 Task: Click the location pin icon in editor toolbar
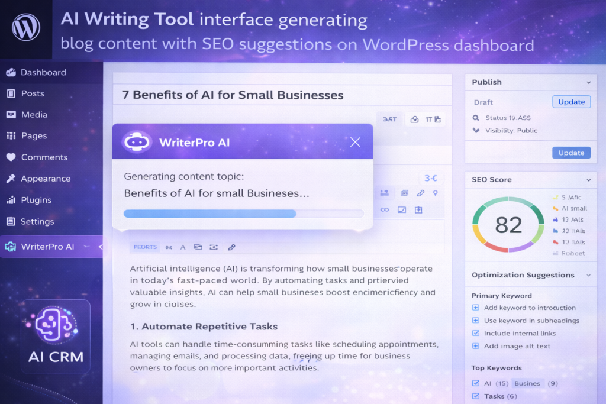tap(436, 193)
